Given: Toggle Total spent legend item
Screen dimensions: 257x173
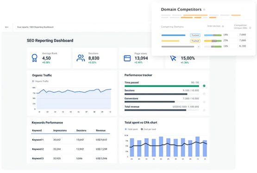Looking at the screenshot, I should [132, 129].
